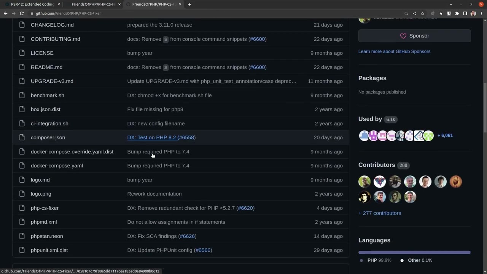The height and width of the screenshot is (274, 487).
Task: Click the file icon beside docker-compose.yaml
Action: [22, 166]
